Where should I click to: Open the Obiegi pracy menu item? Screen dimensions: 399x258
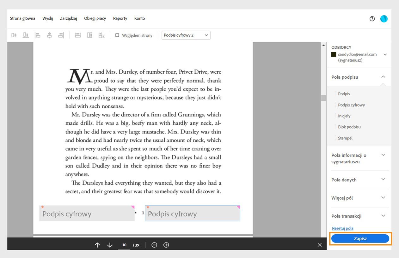tap(95, 19)
